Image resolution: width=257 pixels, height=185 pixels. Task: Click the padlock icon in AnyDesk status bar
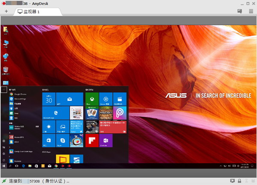239,181
